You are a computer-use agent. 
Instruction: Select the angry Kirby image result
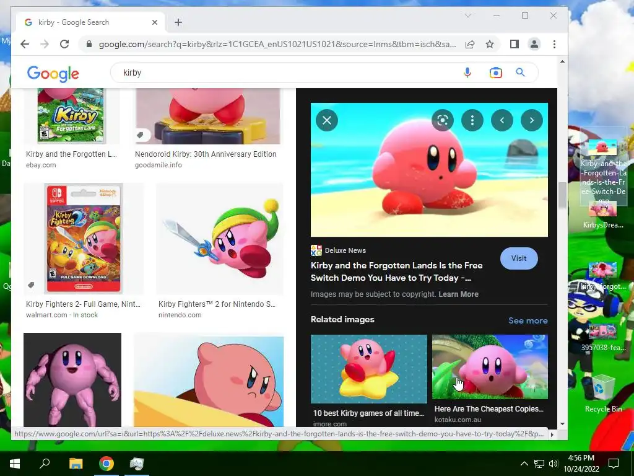tap(209, 380)
